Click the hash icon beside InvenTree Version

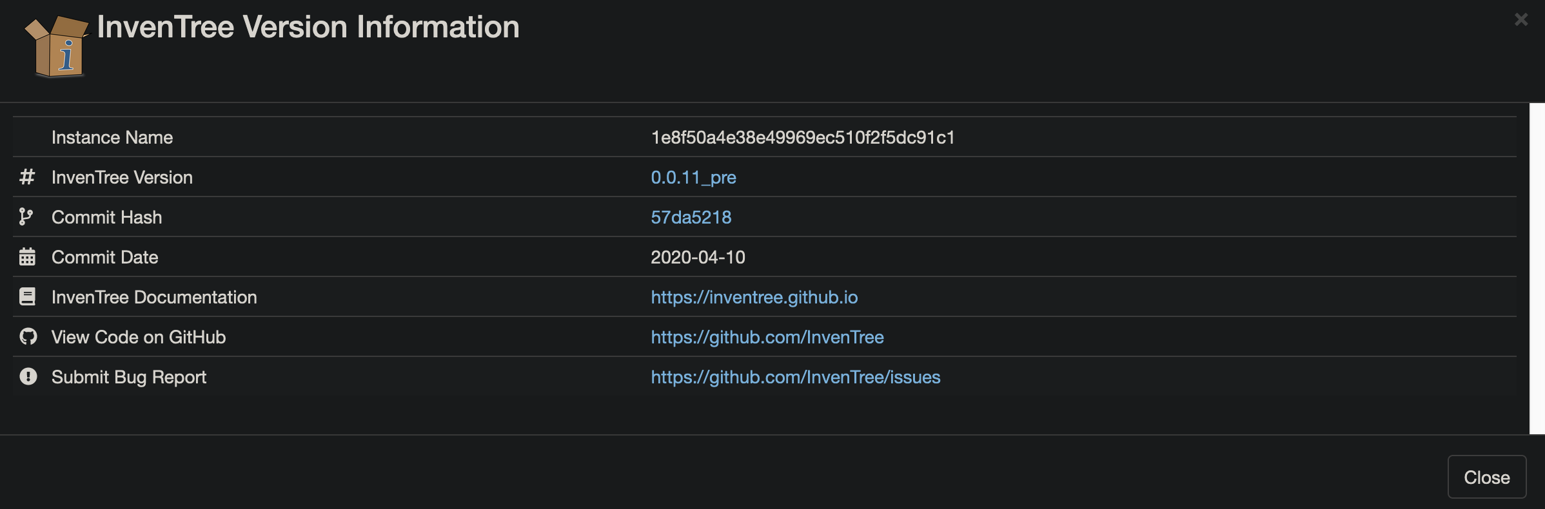(27, 177)
